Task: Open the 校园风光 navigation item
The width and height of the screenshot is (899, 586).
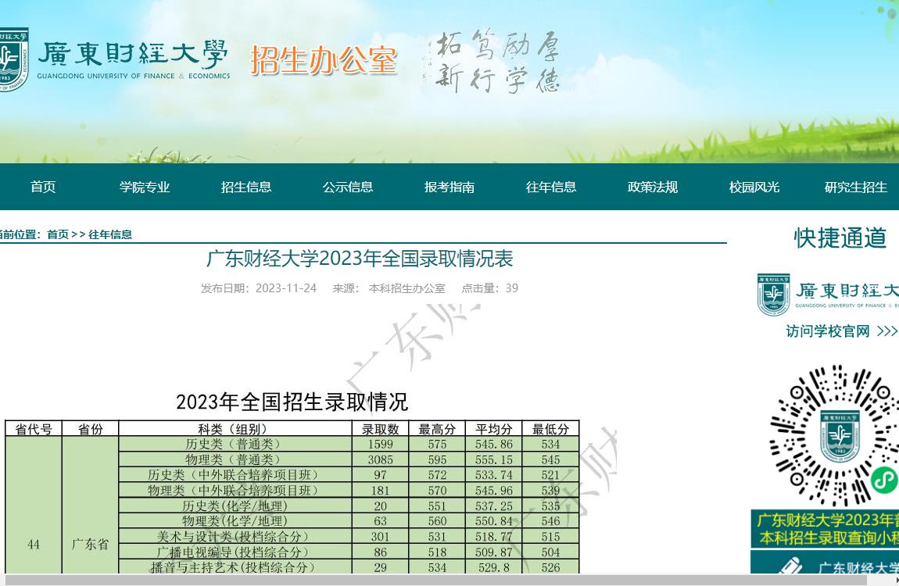Action: [754, 187]
